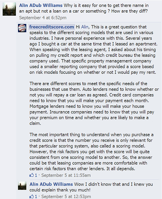View the like count next to the September 5 at 12:53pm timestamp
162x199 pixels.
(x=36, y=197)
